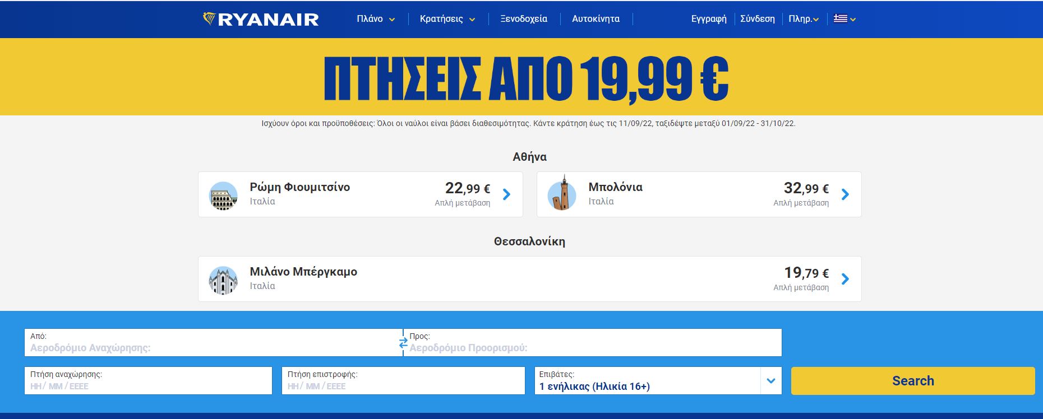Expand the Κρατήσεις chevron arrow
The height and width of the screenshot is (419, 1043).
472,20
